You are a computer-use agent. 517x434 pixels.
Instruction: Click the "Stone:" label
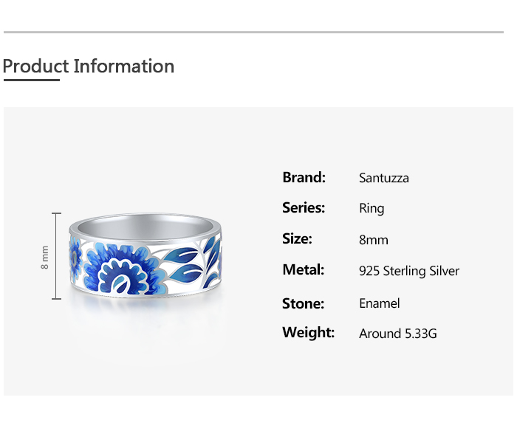pos(303,303)
